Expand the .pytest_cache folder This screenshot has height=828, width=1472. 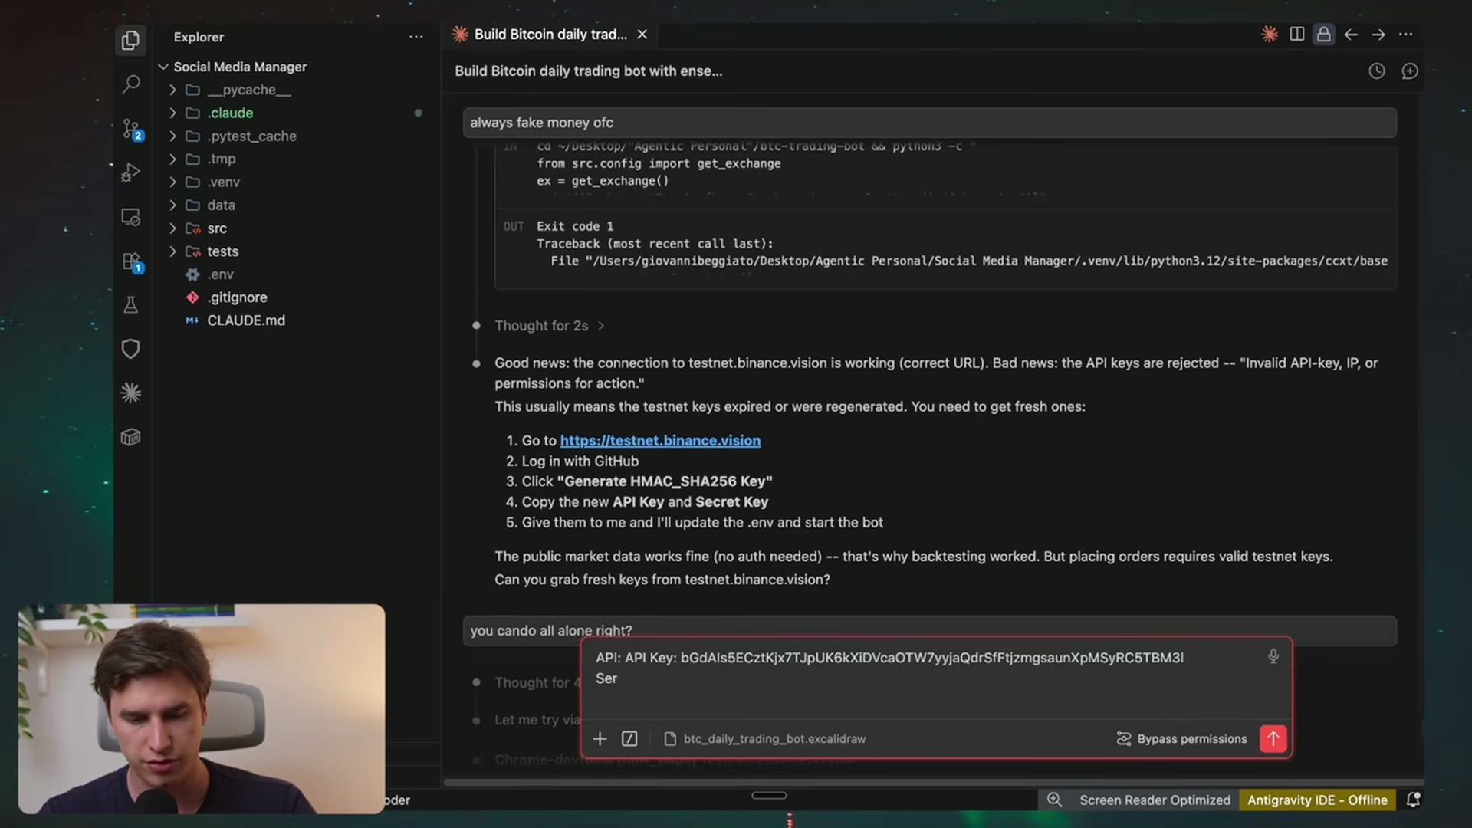172,136
